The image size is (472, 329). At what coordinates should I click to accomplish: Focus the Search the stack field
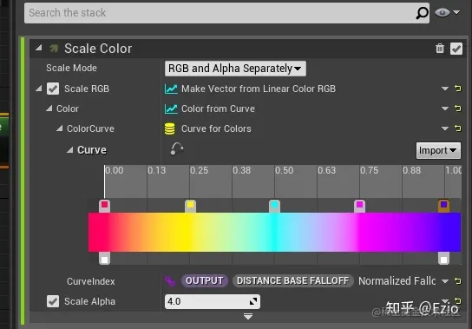(x=226, y=13)
